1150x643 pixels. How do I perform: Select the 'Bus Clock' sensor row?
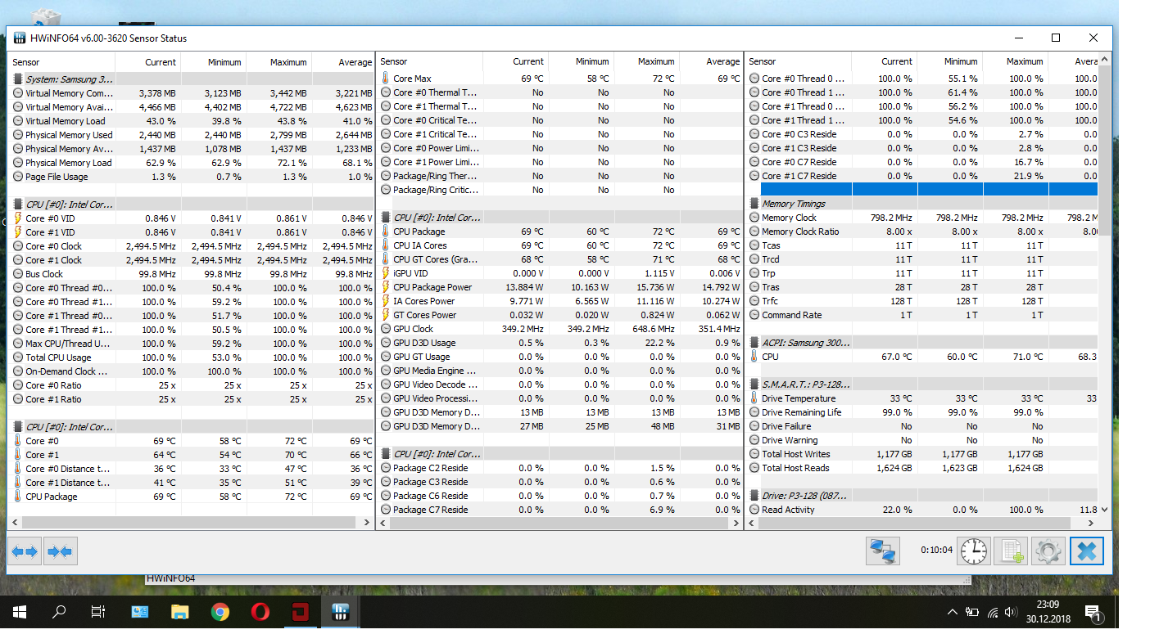click(x=192, y=274)
